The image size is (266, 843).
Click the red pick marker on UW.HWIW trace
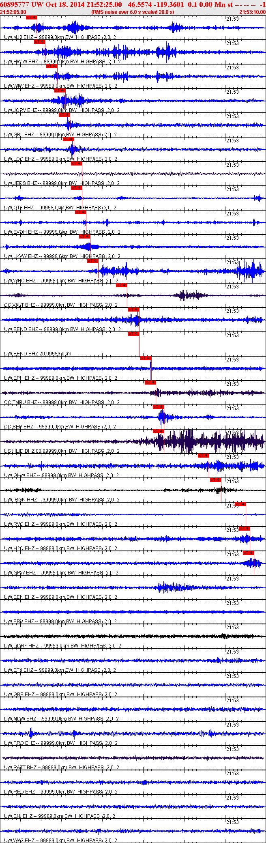39,42
